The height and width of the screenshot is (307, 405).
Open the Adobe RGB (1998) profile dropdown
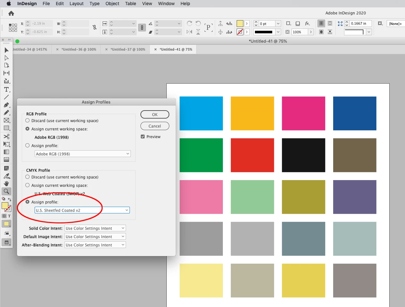[x=83, y=154]
